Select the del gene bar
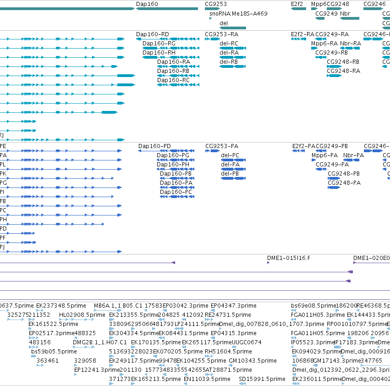The height and width of the screenshot is (386, 390). (x=233, y=28)
